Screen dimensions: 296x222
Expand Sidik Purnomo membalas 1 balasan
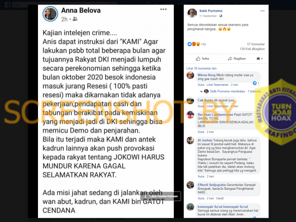pyautogui.click(x=235, y=91)
